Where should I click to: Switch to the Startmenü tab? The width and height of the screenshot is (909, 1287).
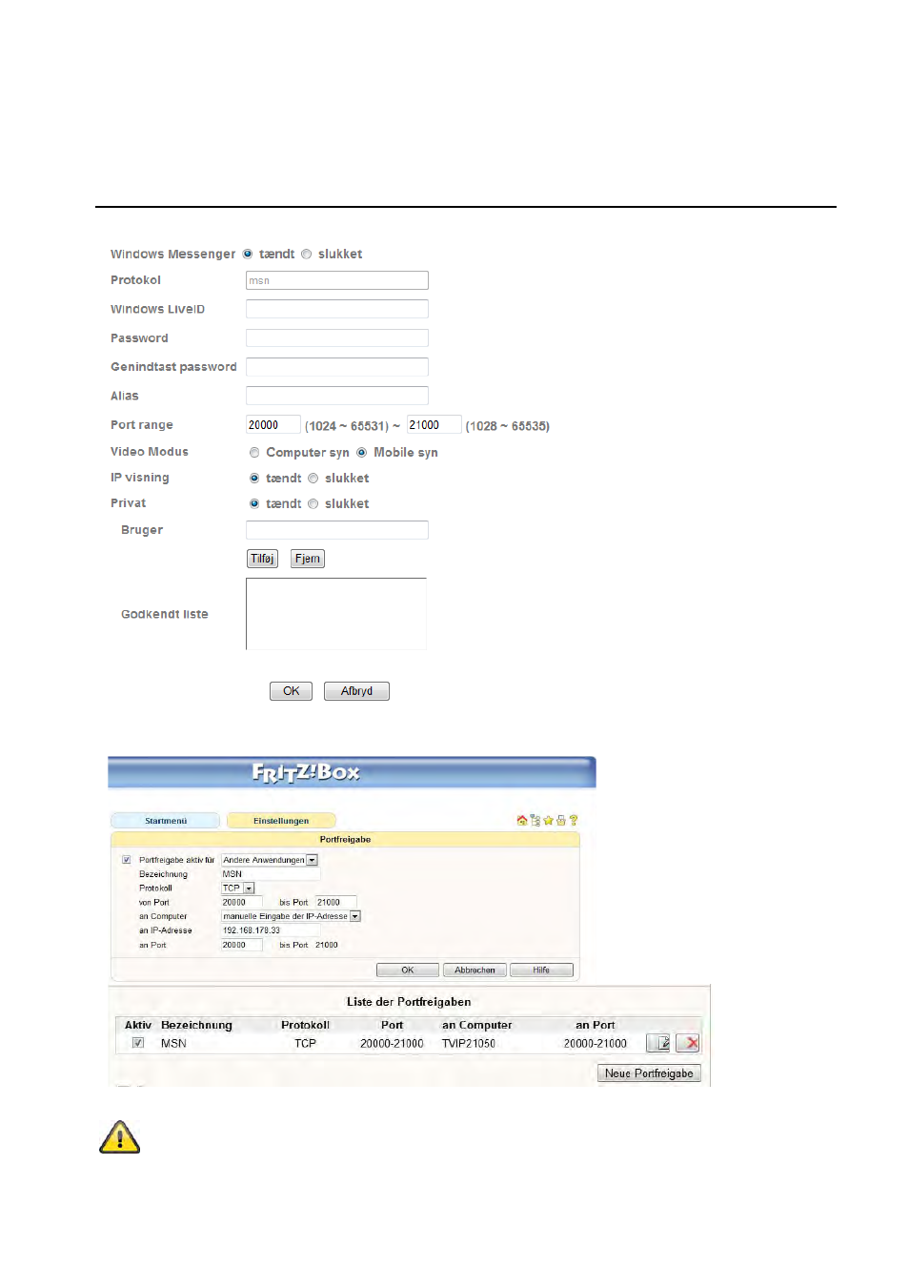(166, 821)
